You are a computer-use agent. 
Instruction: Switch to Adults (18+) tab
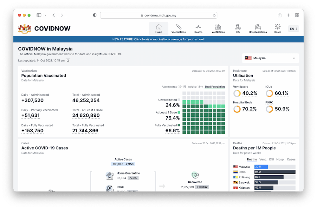[195, 87]
